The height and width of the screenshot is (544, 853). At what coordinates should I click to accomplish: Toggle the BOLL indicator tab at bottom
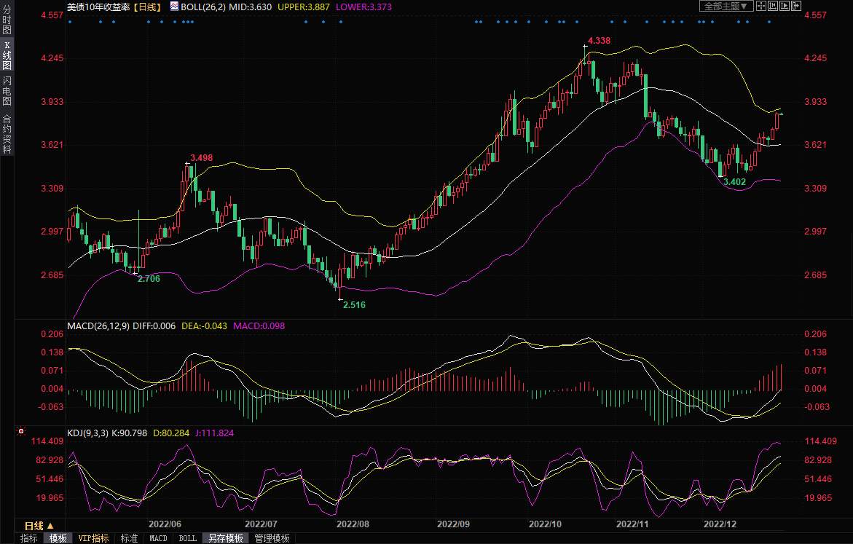click(x=187, y=539)
